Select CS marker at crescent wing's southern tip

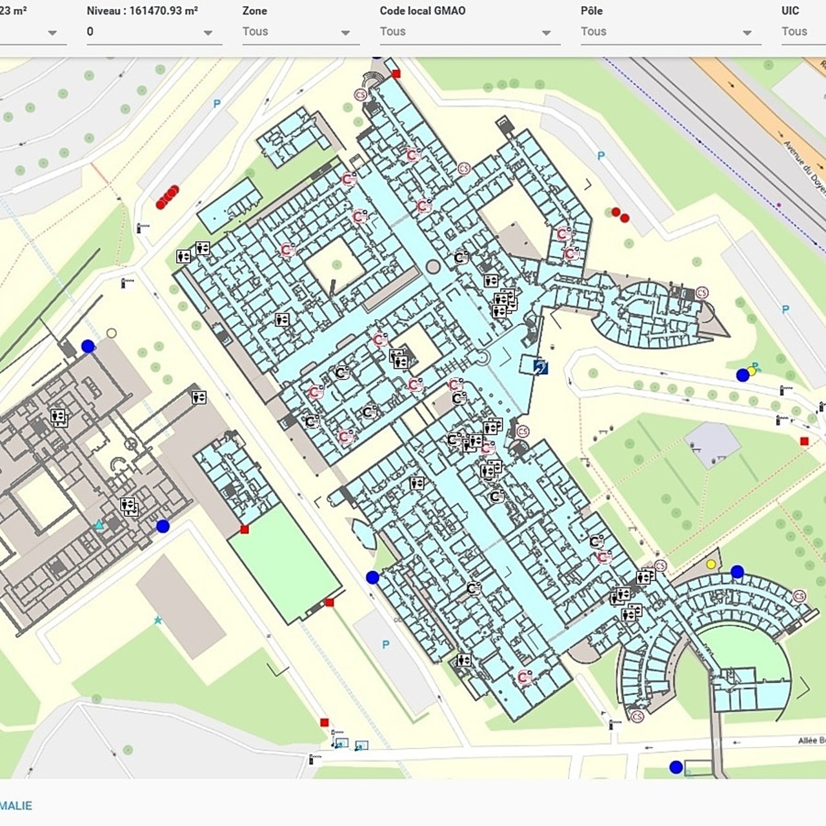pos(637,716)
